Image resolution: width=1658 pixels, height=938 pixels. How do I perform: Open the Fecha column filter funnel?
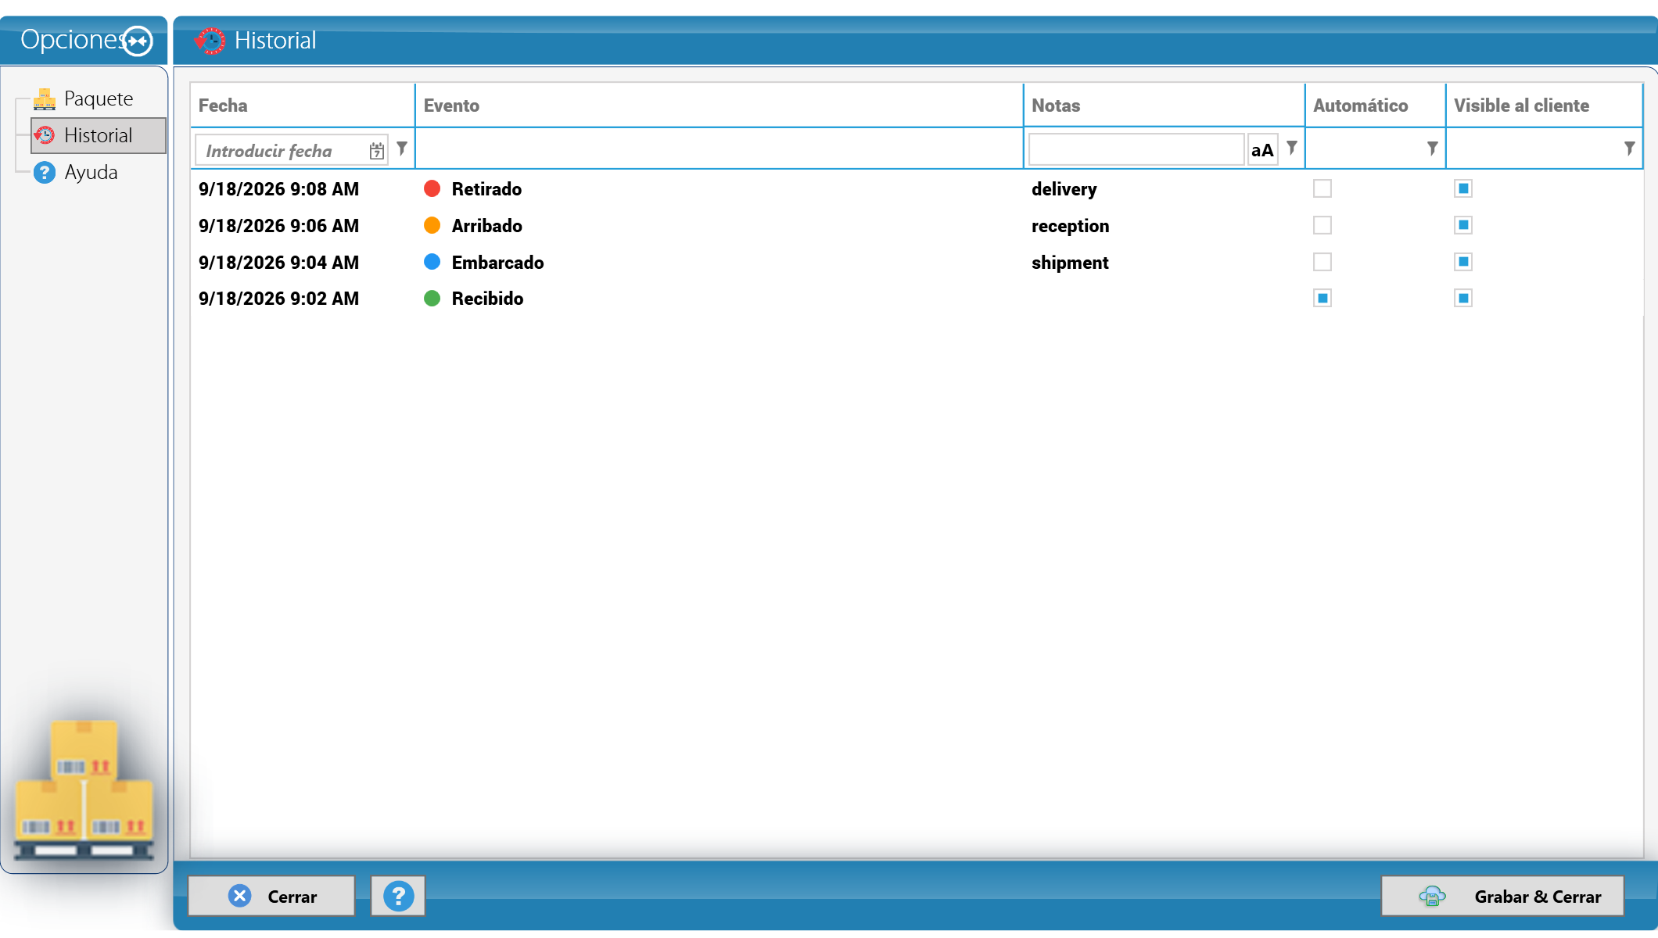coord(402,148)
